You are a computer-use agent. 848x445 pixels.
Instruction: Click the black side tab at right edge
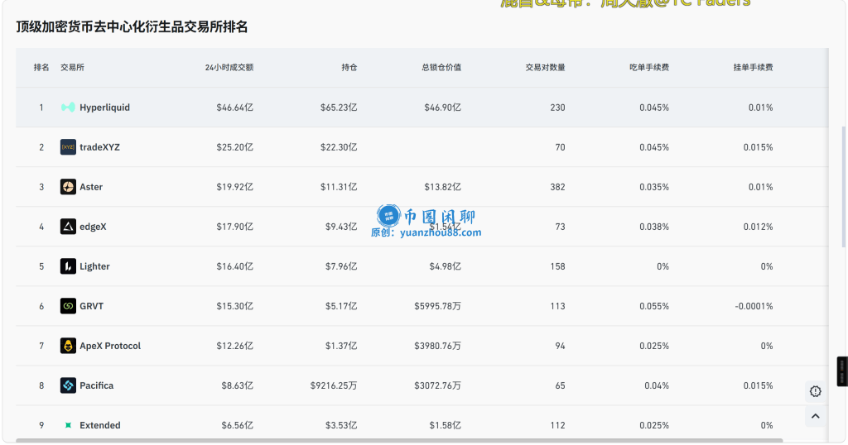click(842, 371)
